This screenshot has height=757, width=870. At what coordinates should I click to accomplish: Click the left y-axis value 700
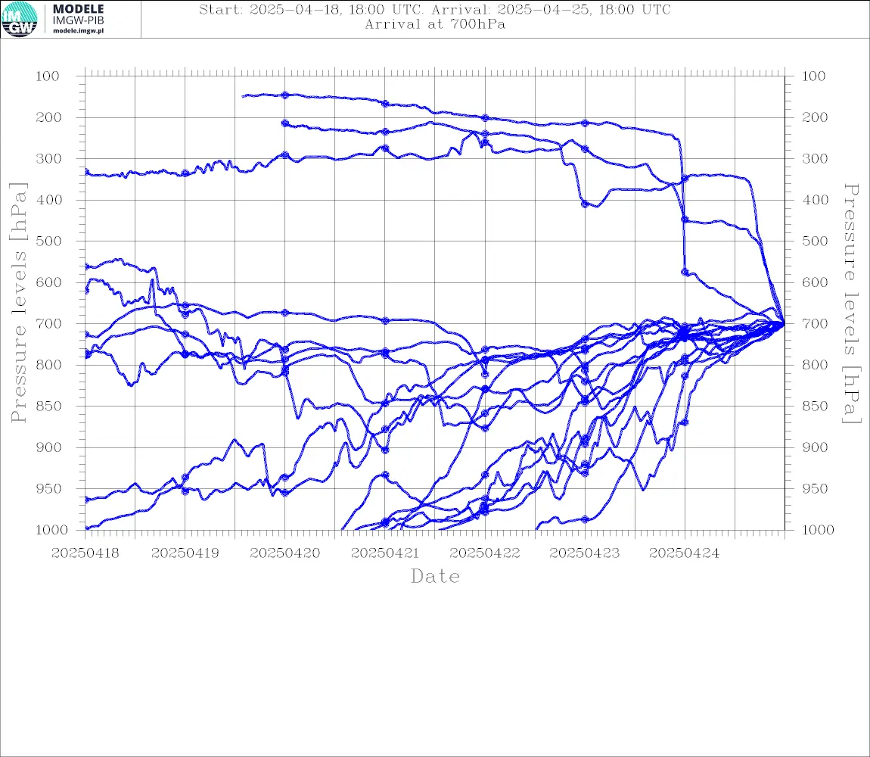coord(48,324)
